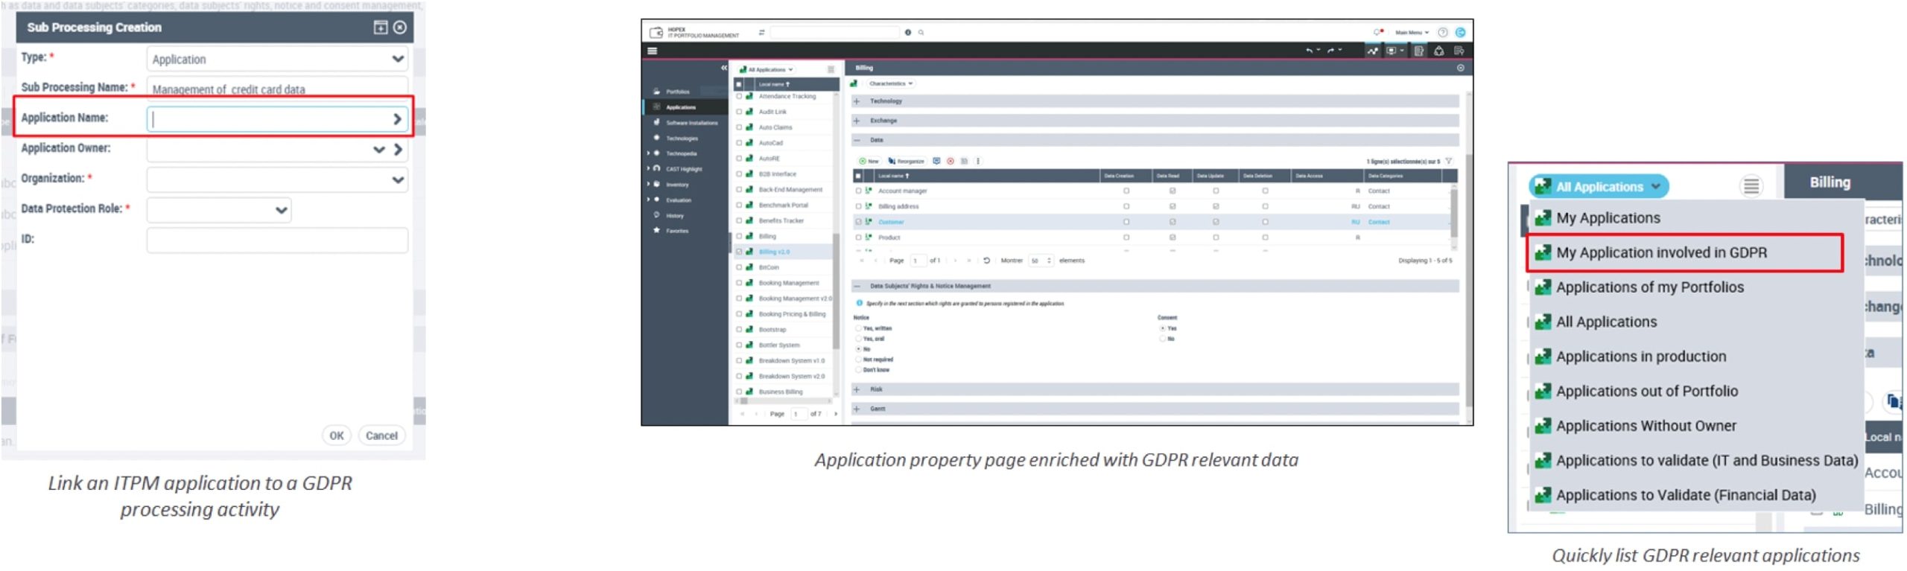Open Applications in the left navigation
Viewport: 1907px width, 571px height.
(x=680, y=107)
